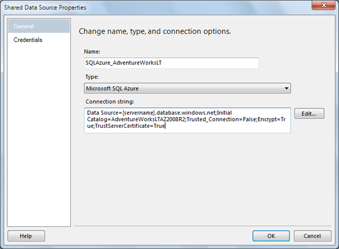
Task: Close the Shared Data Source Properties dialog
Action: 324,5
